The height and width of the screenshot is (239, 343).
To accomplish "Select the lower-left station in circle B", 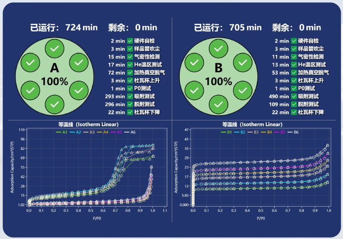I will pos(194,90).
